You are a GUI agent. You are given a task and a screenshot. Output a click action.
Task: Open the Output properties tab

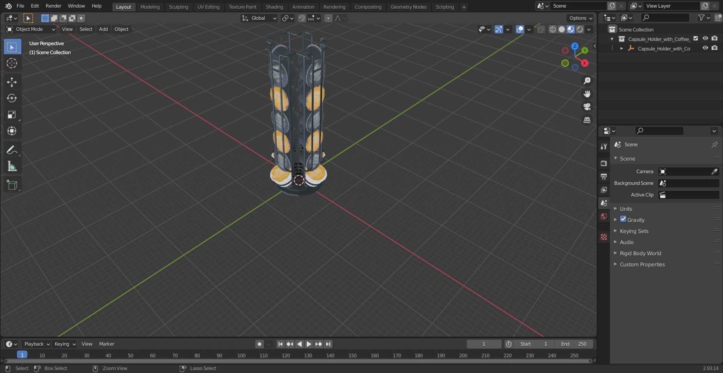604,177
